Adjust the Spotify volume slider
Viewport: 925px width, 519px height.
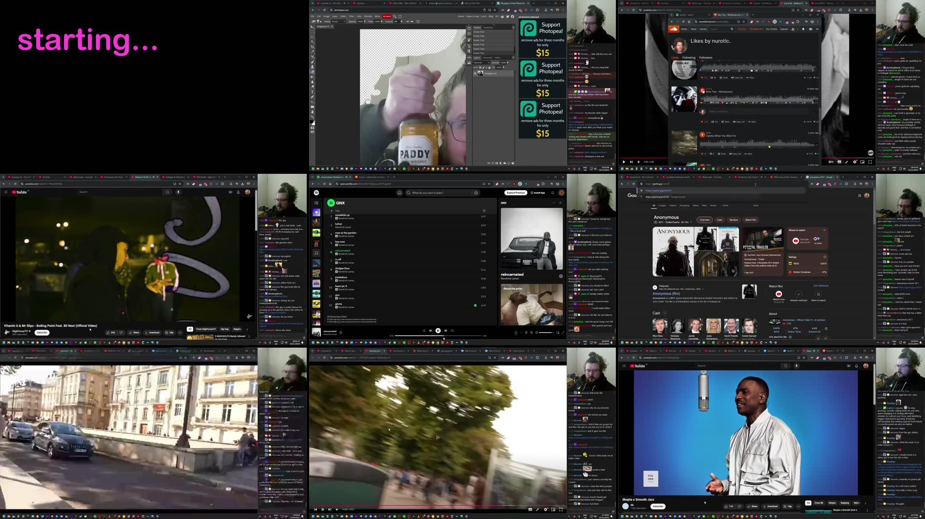tap(546, 332)
